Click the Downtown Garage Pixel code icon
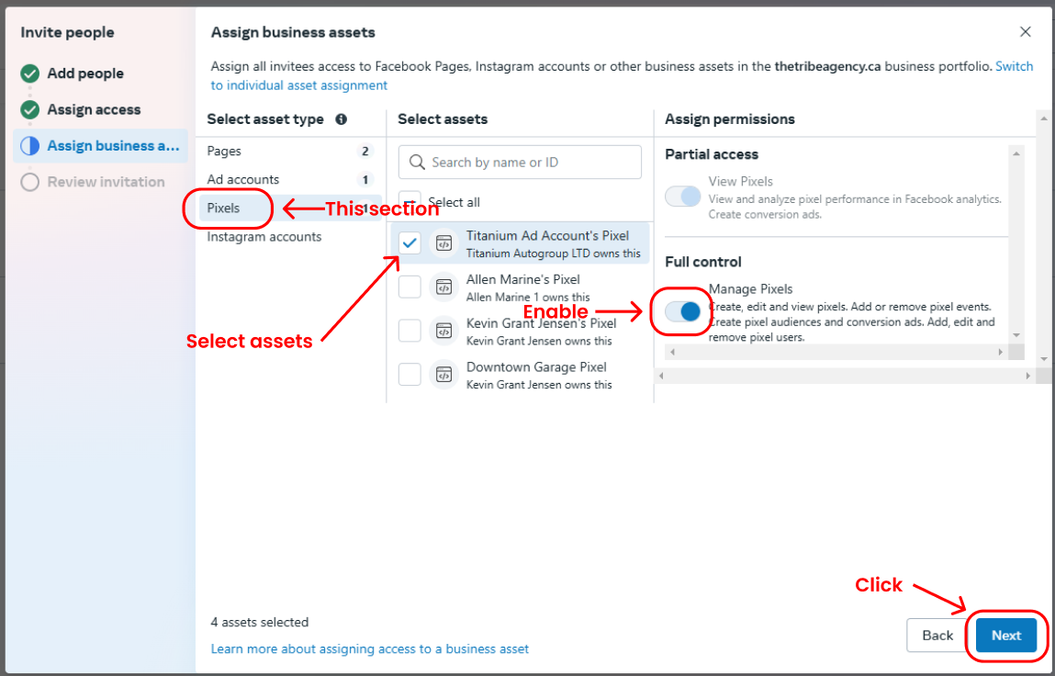 [443, 375]
